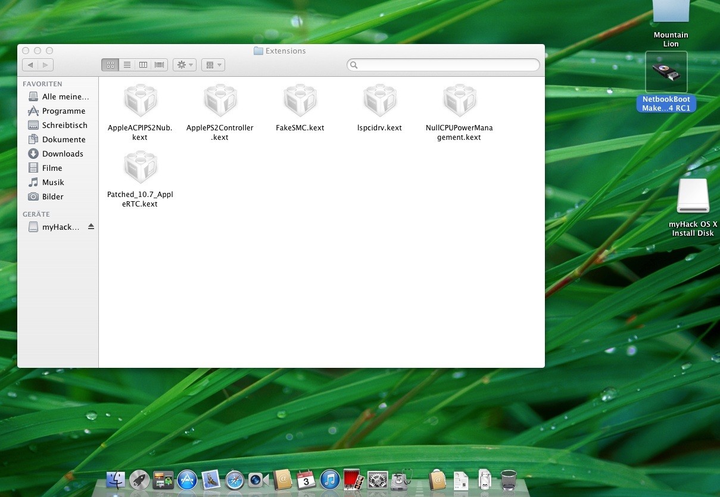Switch Finder to column view

point(143,65)
